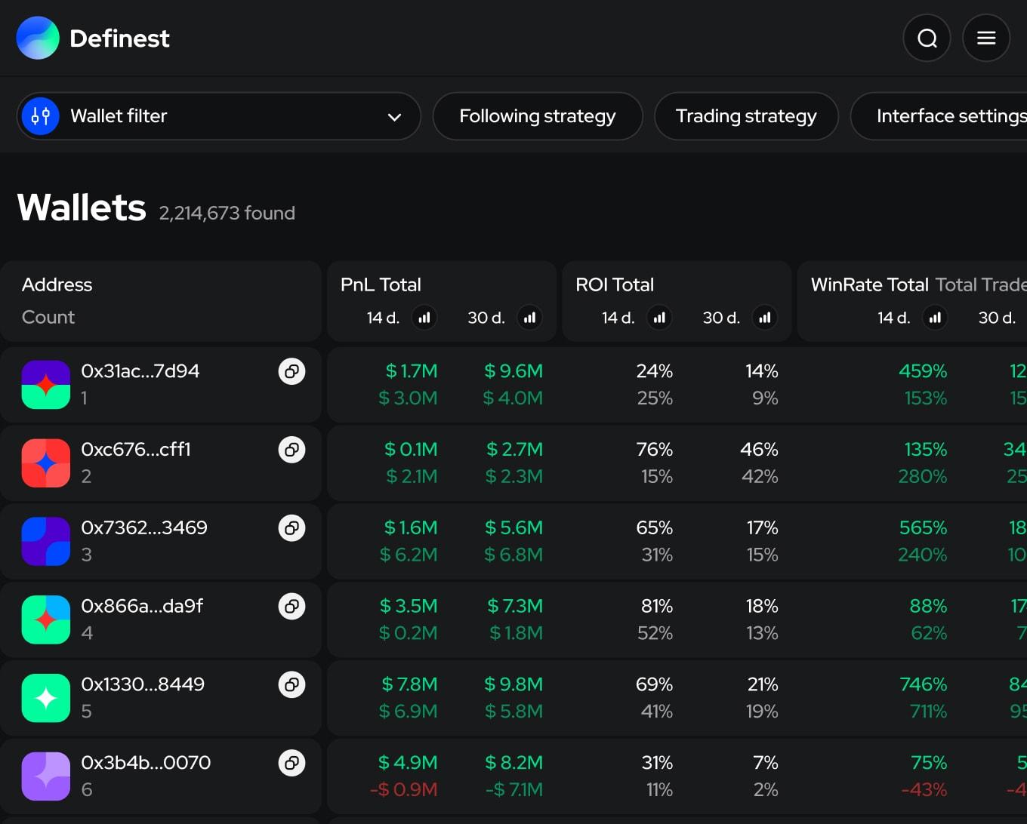
Task: Copy address 0x7362...3469
Action: click(291, 527)
